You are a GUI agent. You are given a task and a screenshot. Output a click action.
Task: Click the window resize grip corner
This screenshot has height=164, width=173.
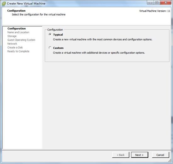pos(170,161)
